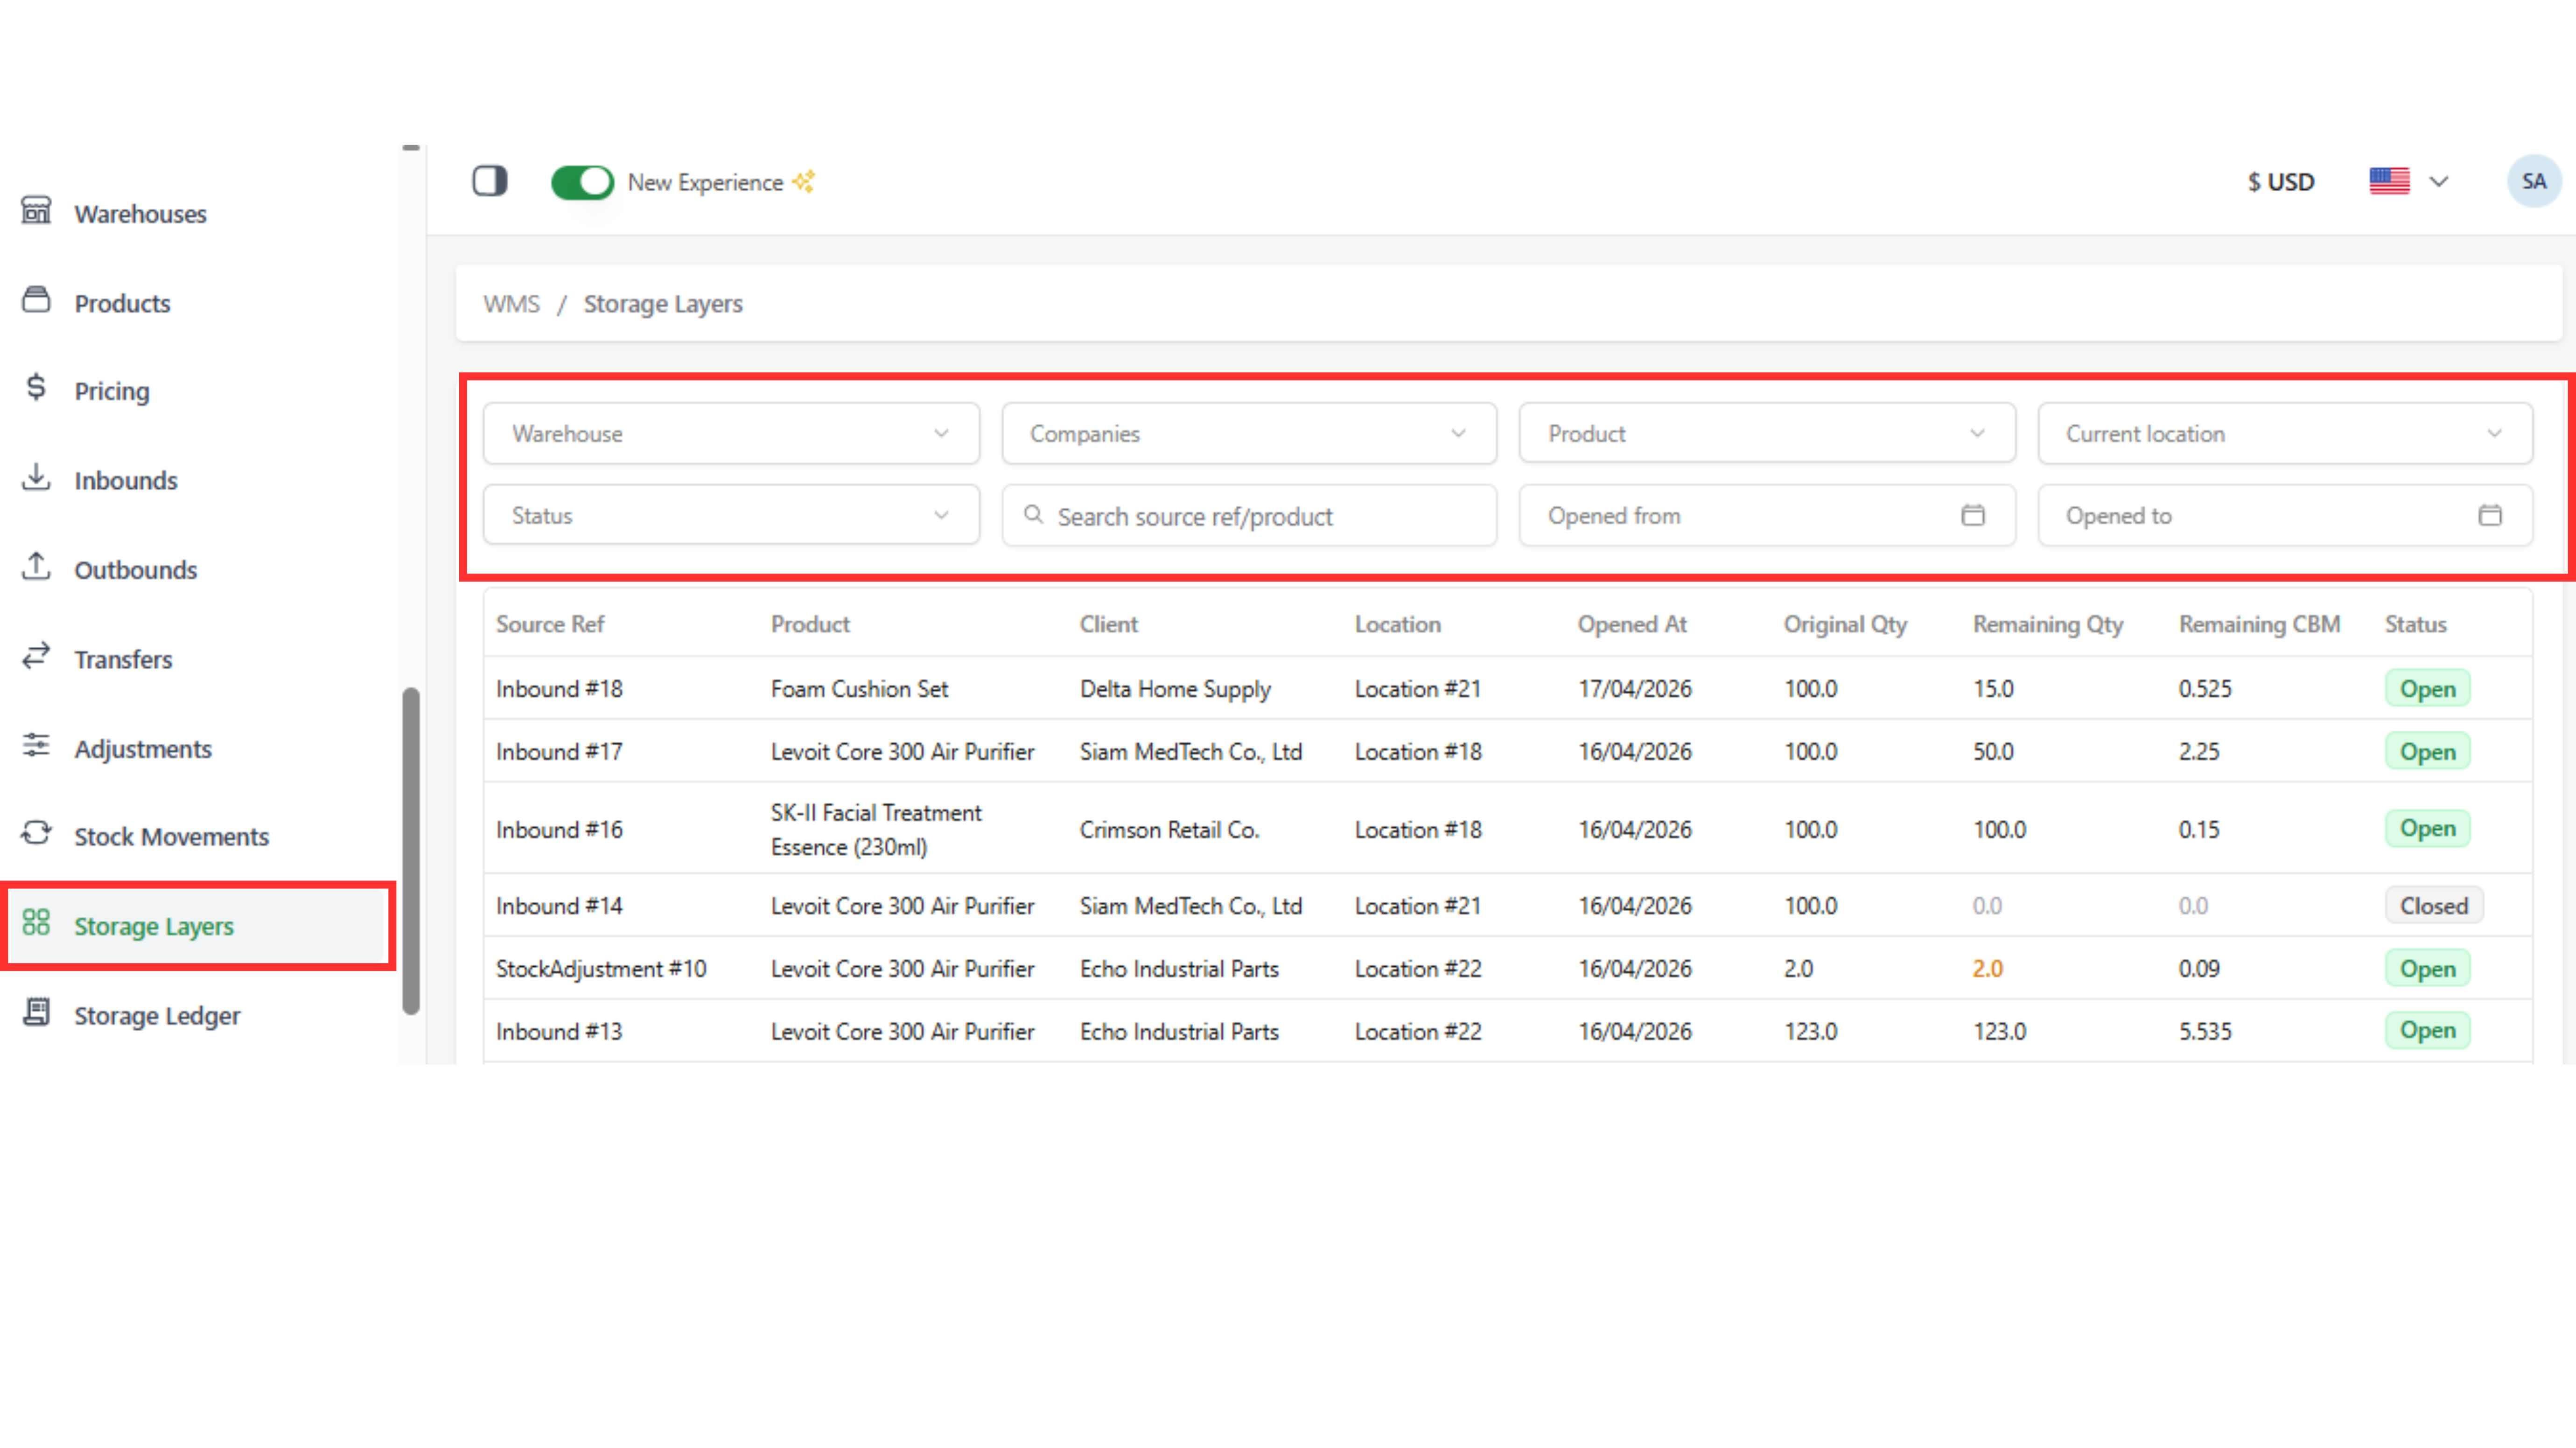Toggle the sidebar collapse panel button
The width and height of the screenshot is (2576, 1448).
tap(490, 182)
